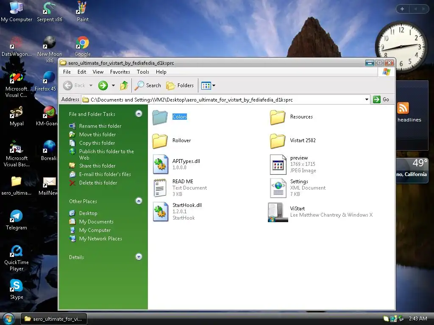Select the APITypes.dll file icon
This screenshot has height=325, width=434.
tap(161, 164)
